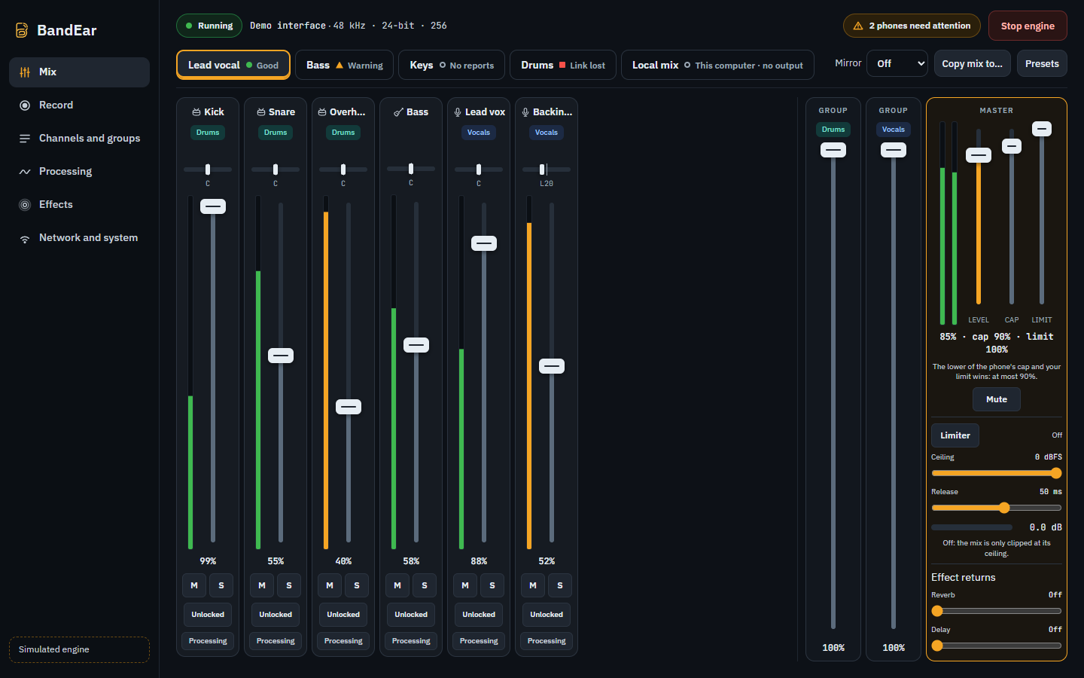The width and height of the screenshot is (1084, 678).
Task: Click the Backing vocals microphone icon
Action: click(525, 112)
